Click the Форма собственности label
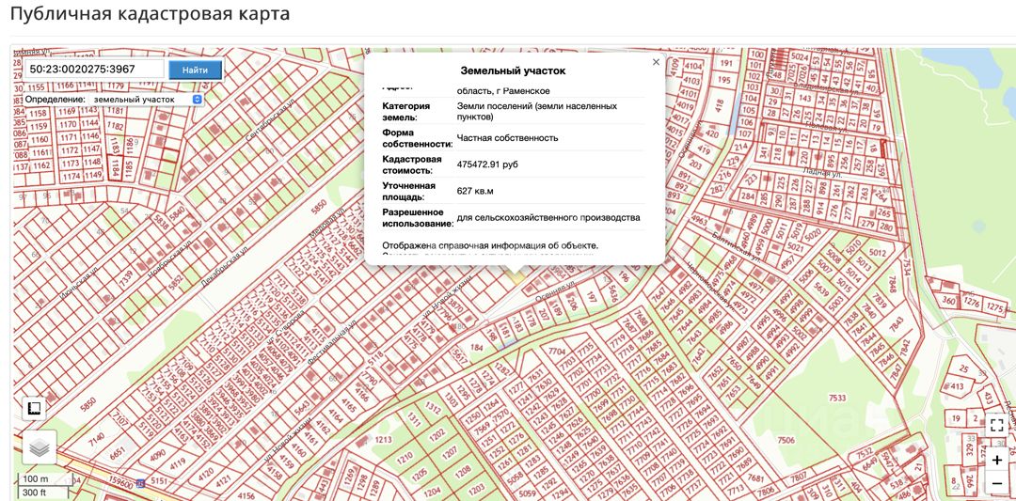Screen dimensions: 1016x501 click(x=418, y=138)
